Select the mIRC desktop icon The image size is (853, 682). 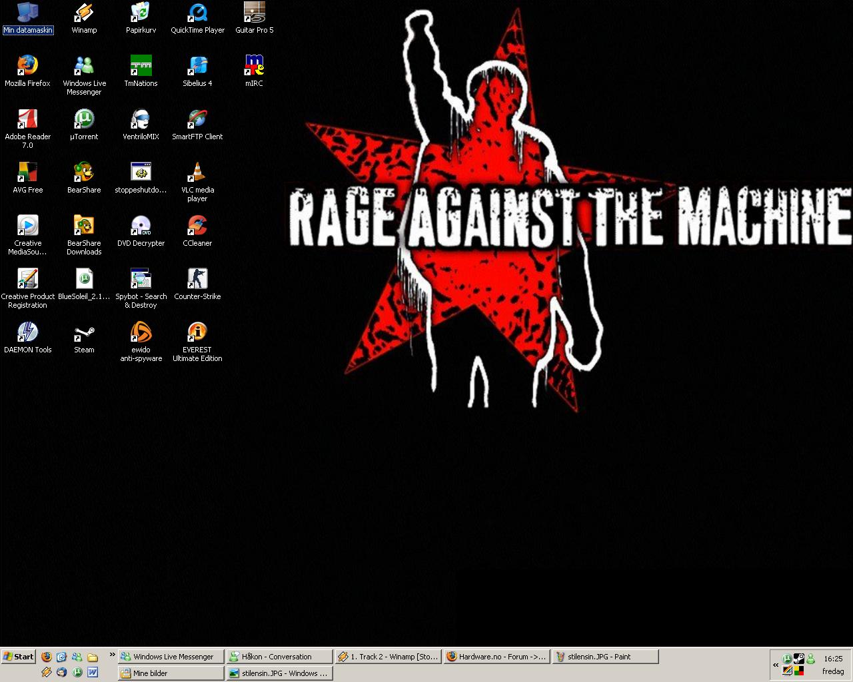click(254, 71)
